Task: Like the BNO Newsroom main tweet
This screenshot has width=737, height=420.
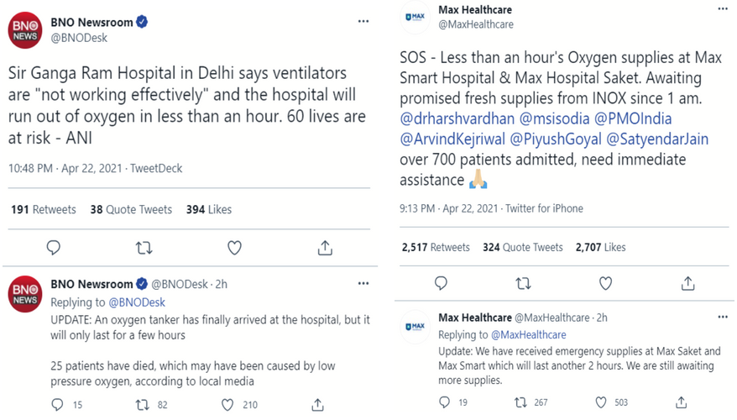Action: click(x=234, y=248)
